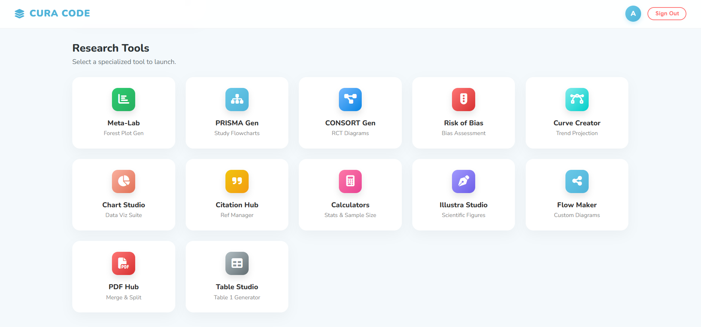
Task: Go home via the CURA CODE logo
Action: (52, 13)
